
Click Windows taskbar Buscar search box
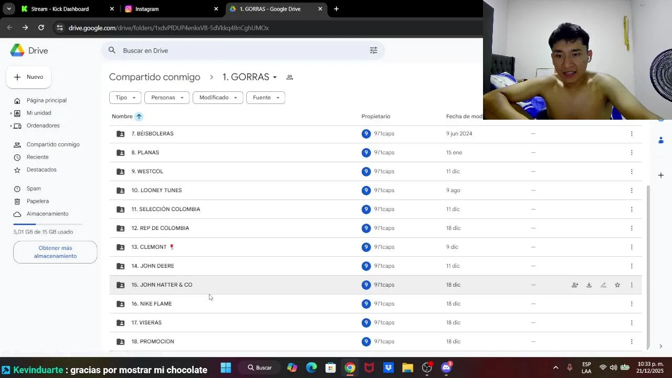pos(260,367)
